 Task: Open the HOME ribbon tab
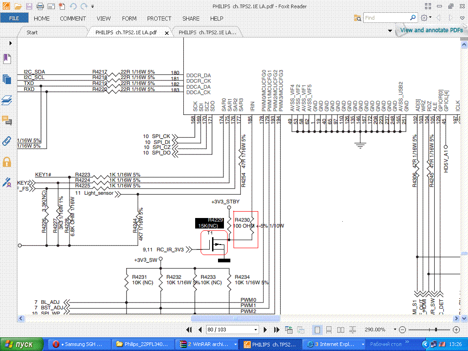(42, 18)
